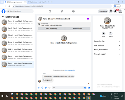Open Vicki conversation in the list

[17, 50]
